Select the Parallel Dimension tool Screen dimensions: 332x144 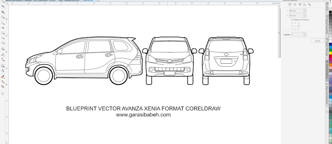click(x=3, y=54)
